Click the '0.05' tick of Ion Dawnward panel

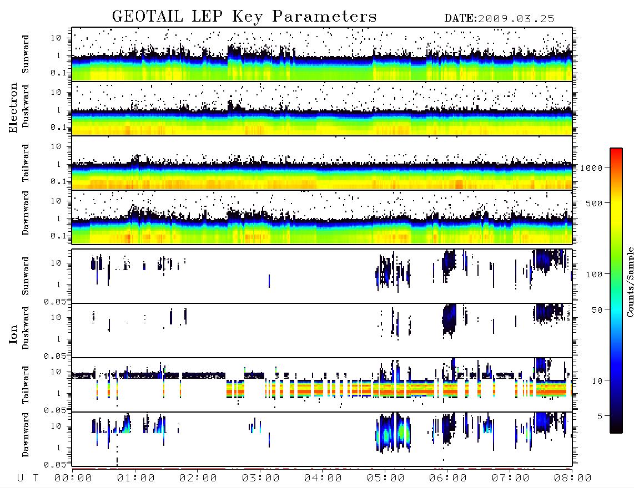click(x=54, y=465)
